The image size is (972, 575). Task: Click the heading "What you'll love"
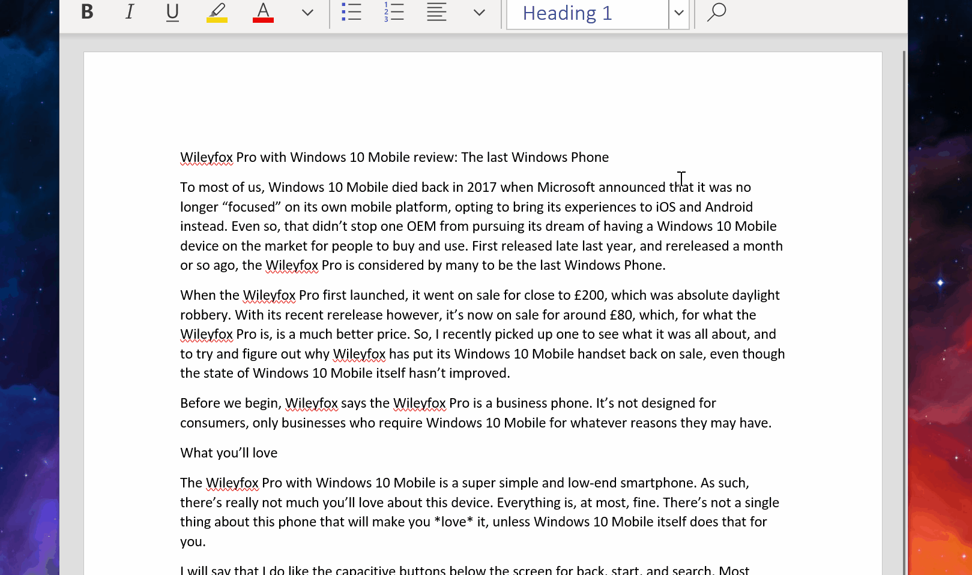click(228, 453)
